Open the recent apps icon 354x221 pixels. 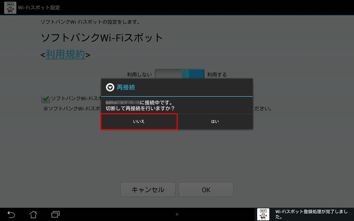[x=55, y=214]
